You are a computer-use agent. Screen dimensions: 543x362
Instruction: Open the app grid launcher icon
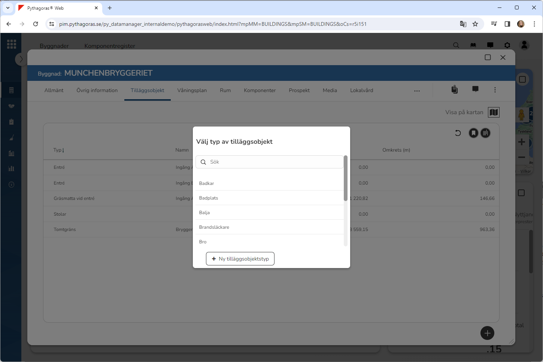(12, 44)
